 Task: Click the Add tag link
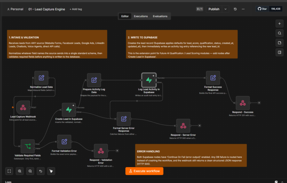coord(76,9)
